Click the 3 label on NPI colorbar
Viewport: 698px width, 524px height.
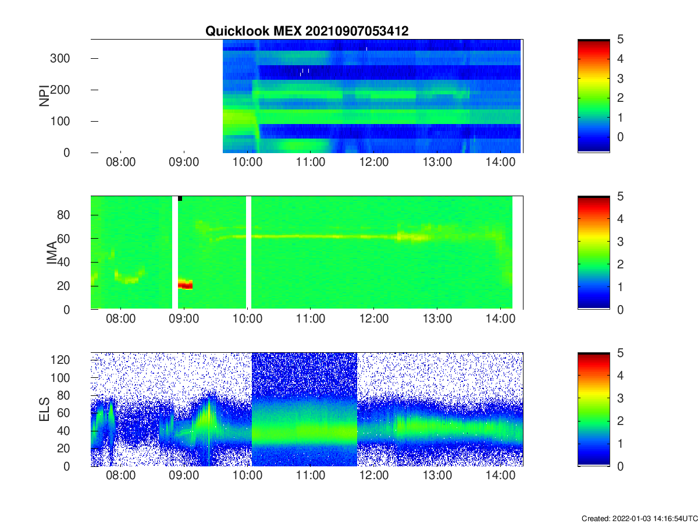621,78
